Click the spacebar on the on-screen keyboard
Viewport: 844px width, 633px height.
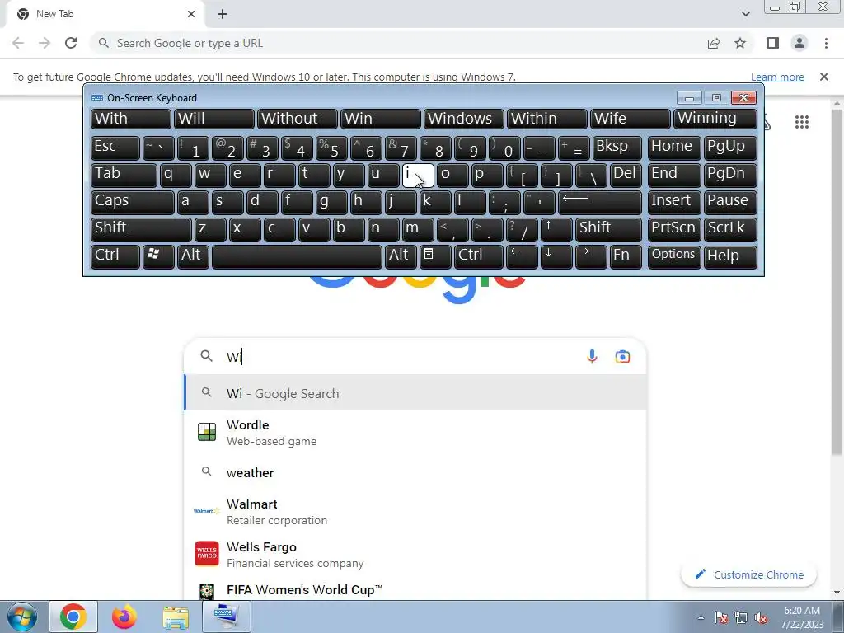coord(297,256)
